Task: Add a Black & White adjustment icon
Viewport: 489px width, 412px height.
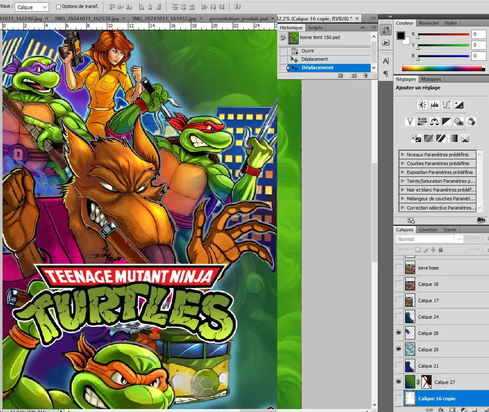Action: [447, 122]
